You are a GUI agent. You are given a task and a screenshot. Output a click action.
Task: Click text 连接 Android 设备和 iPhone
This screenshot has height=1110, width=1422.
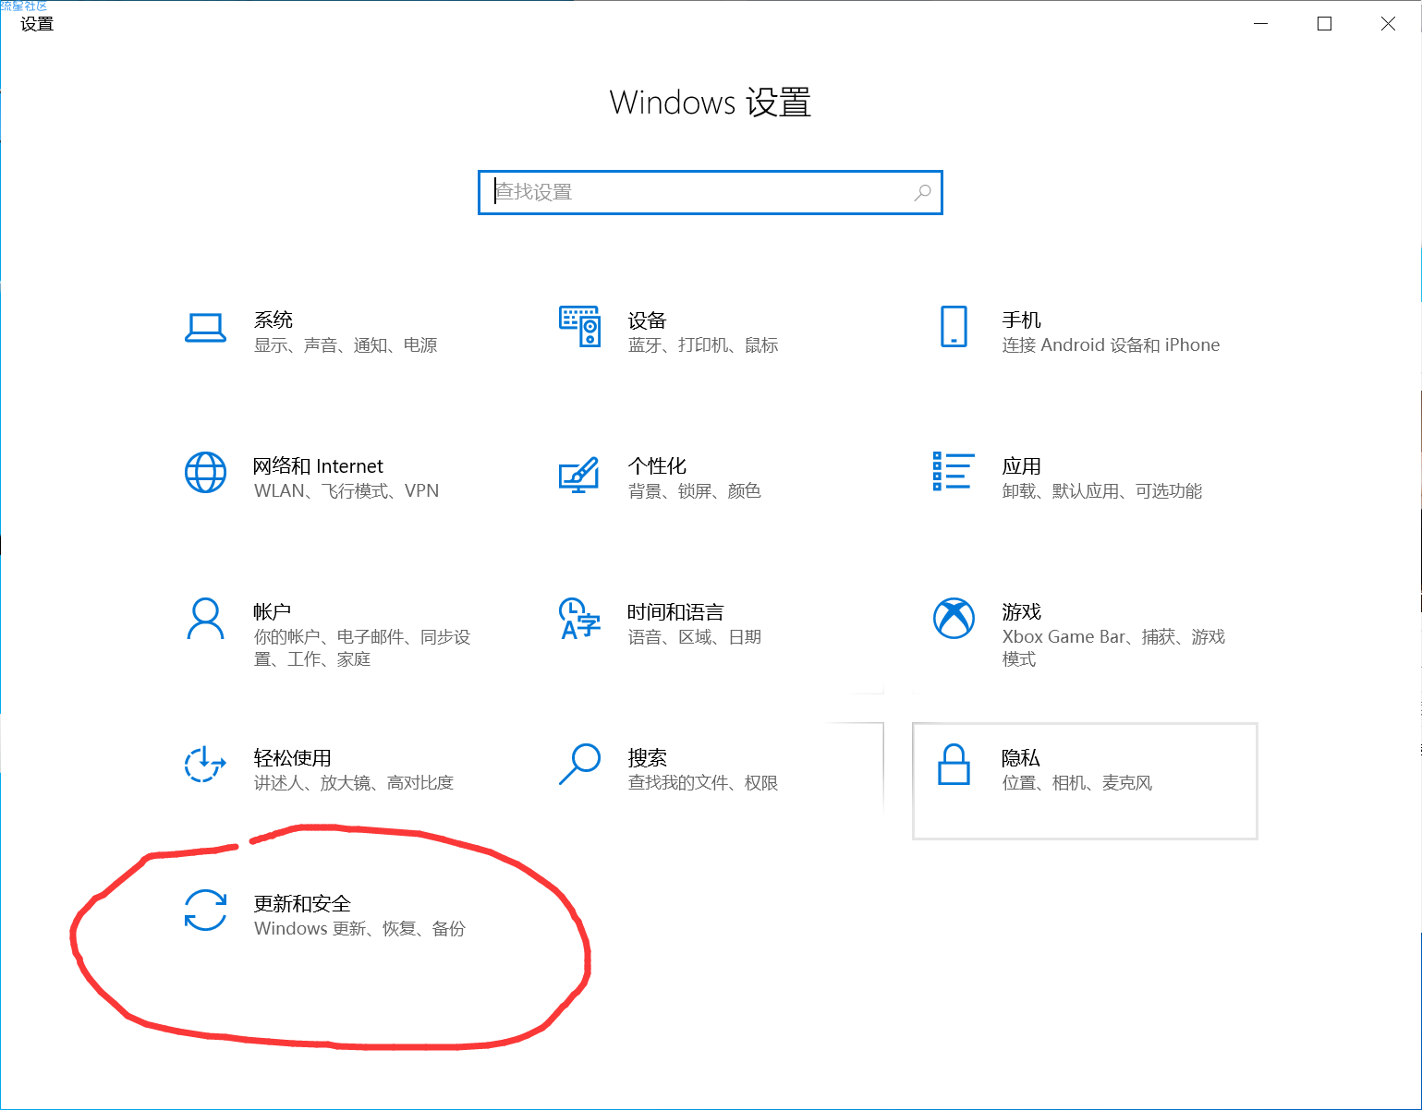click(1111, 345)
